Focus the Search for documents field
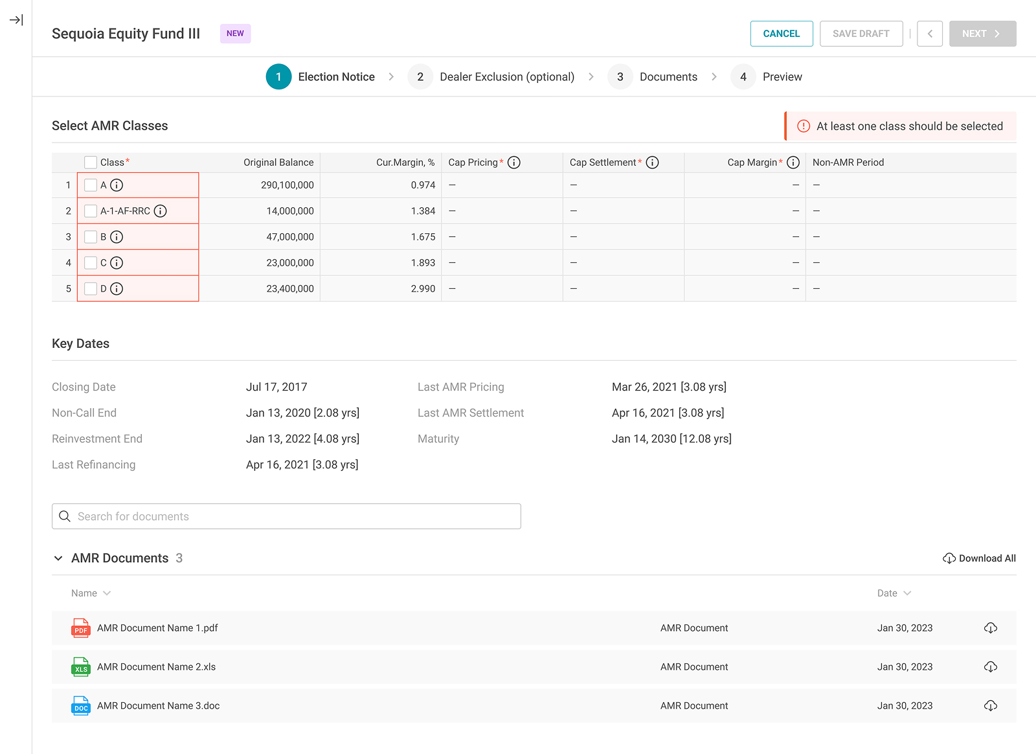 click(x=286, y=516)
